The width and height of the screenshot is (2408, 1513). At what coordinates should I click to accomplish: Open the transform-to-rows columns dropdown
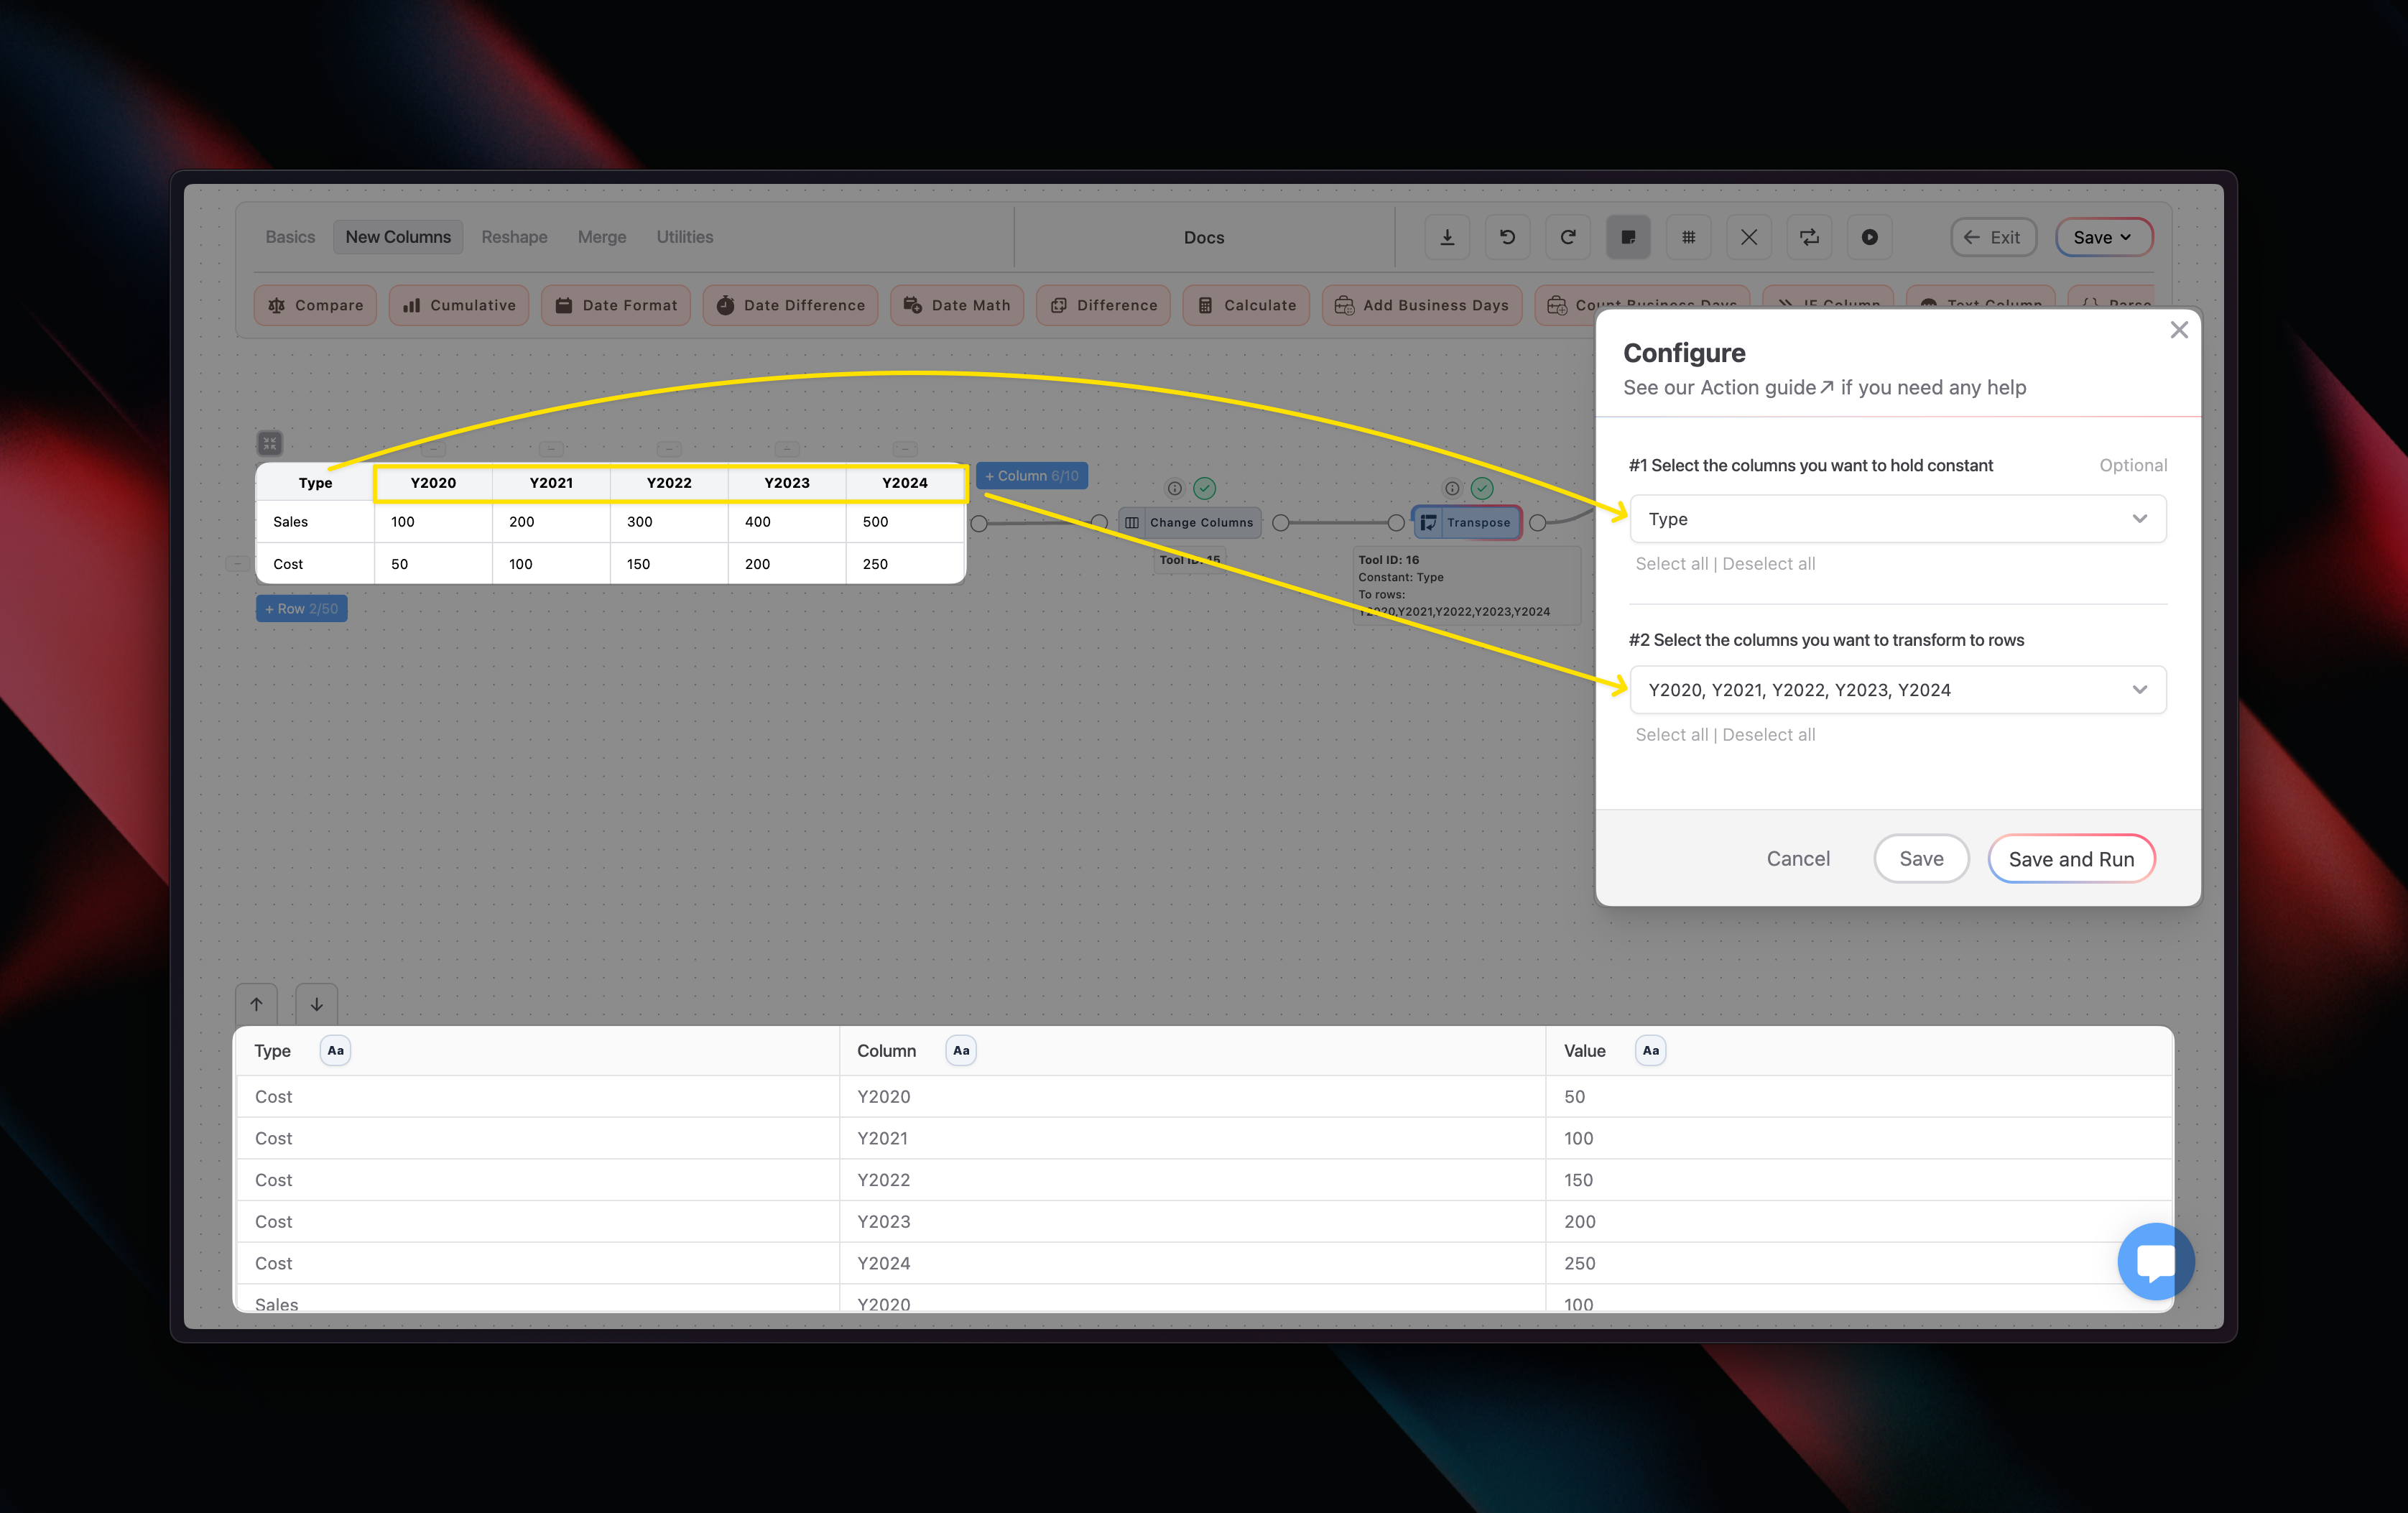coord(1898,690)
